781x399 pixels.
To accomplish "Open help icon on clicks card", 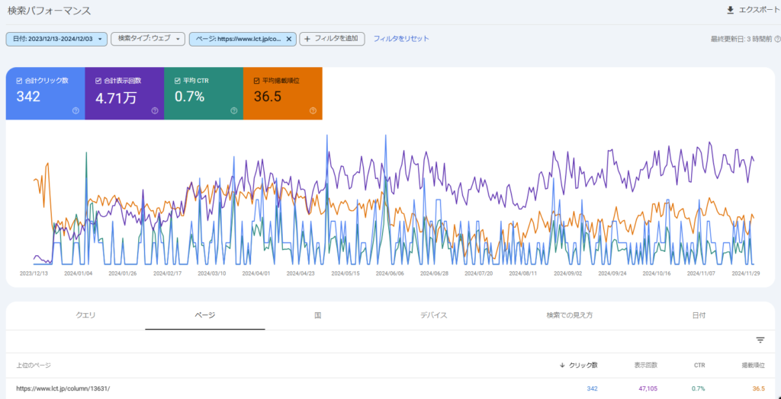I will point(76,110).
